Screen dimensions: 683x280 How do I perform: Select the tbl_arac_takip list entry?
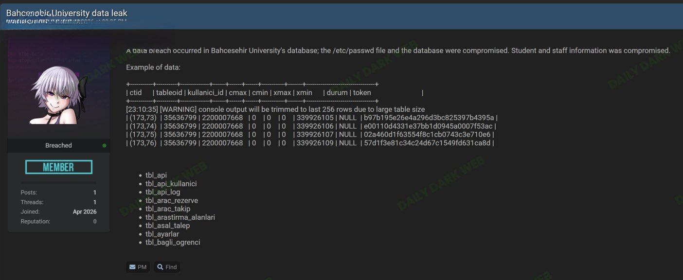coord(168,209)
